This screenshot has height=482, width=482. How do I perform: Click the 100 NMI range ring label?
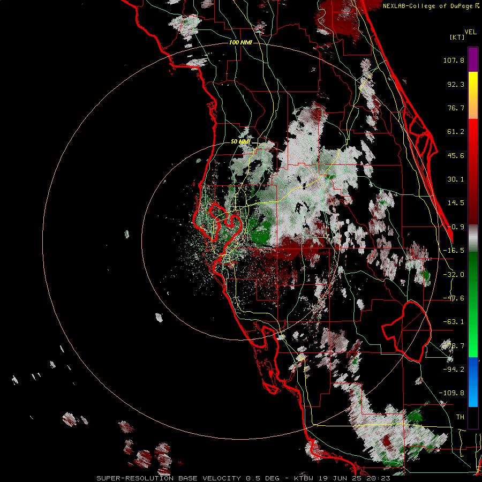coord(240,42)
